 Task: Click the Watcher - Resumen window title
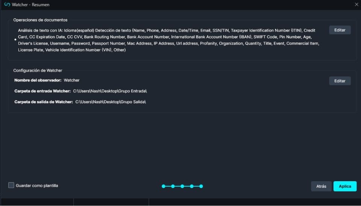pyautogui.click(x=30, y=5)
